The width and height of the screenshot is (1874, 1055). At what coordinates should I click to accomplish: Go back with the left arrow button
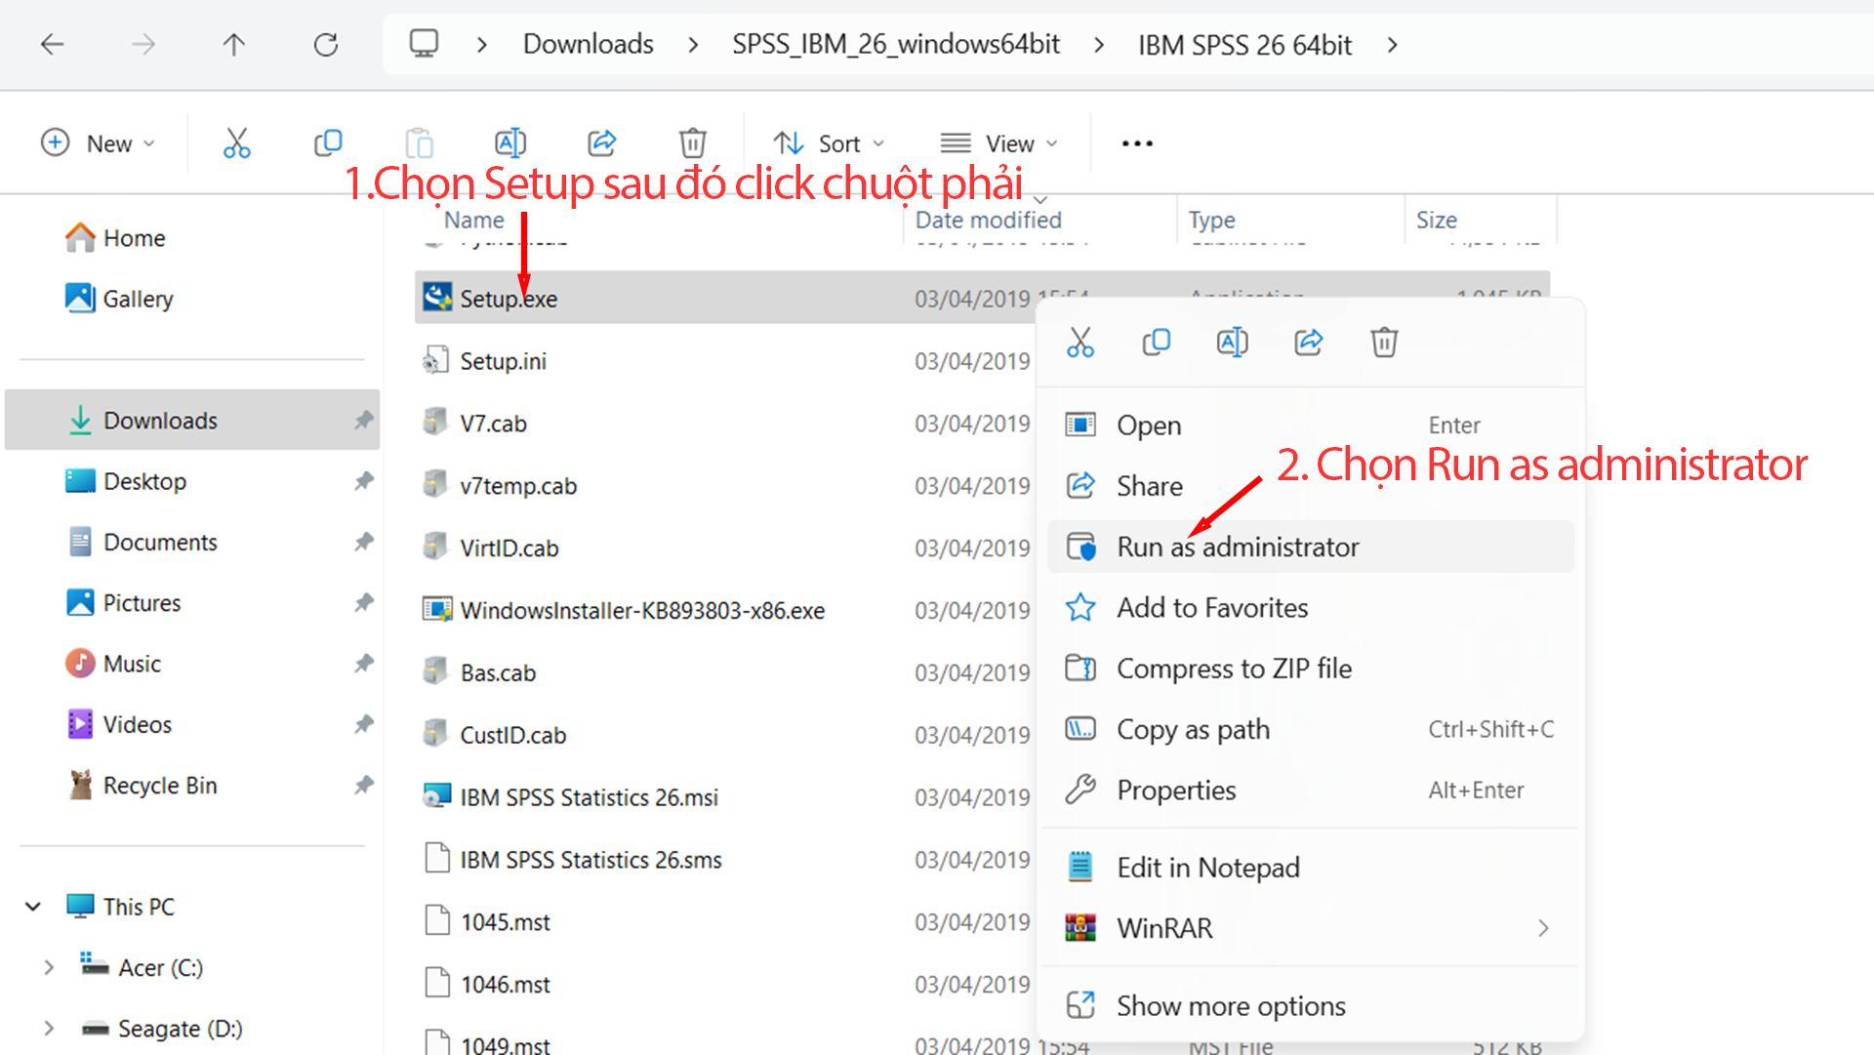[53, 44]
